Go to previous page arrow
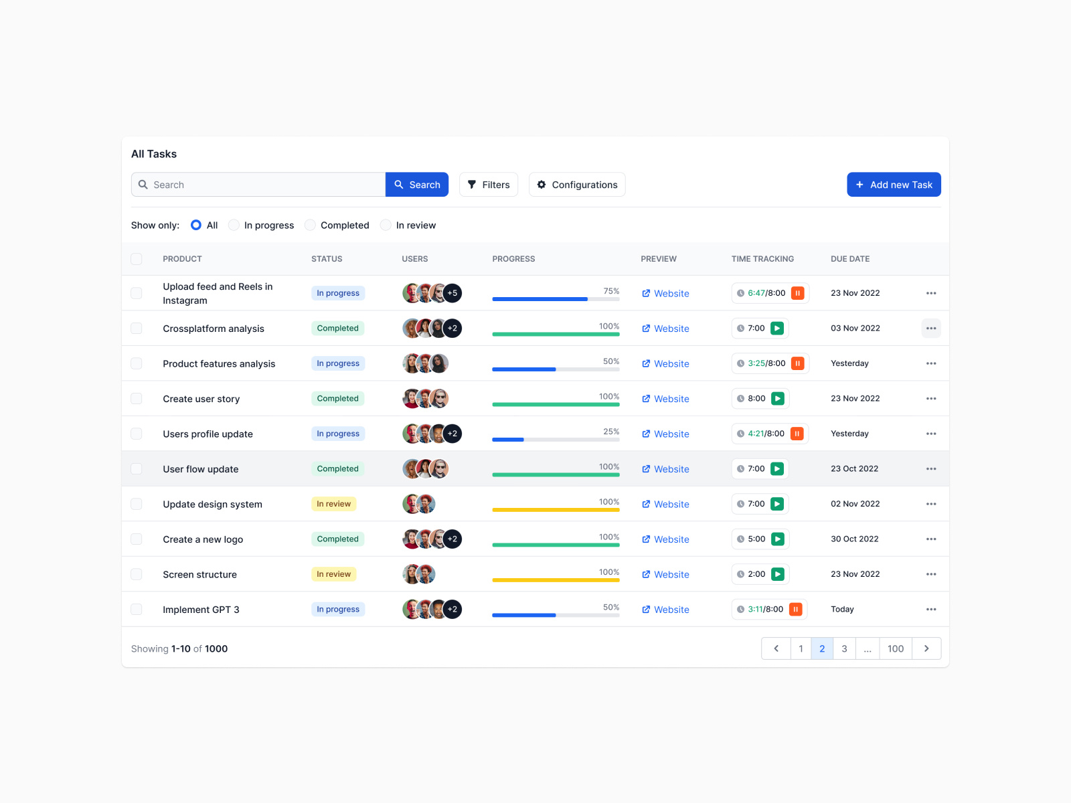 [776, 648]
